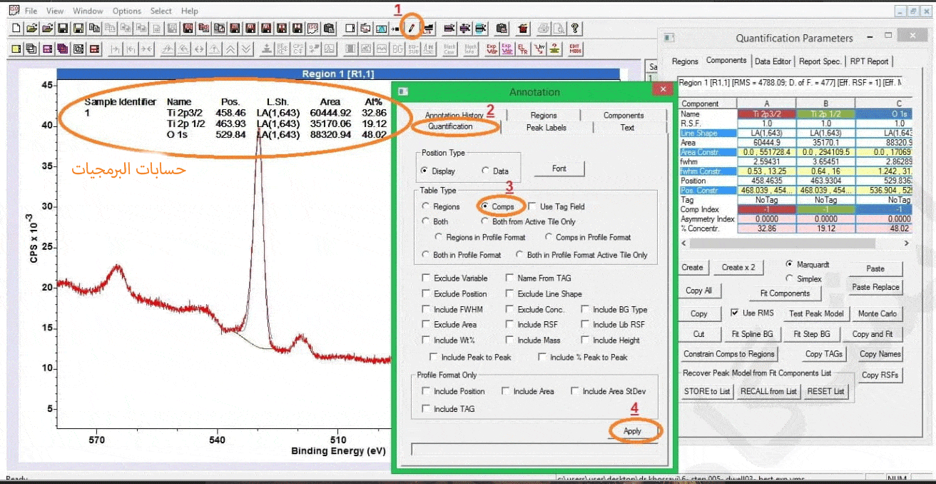936x484 pixels.
Task: Click the green Ti 2p 1/2 name cell
Action: [x=825, y=114]
